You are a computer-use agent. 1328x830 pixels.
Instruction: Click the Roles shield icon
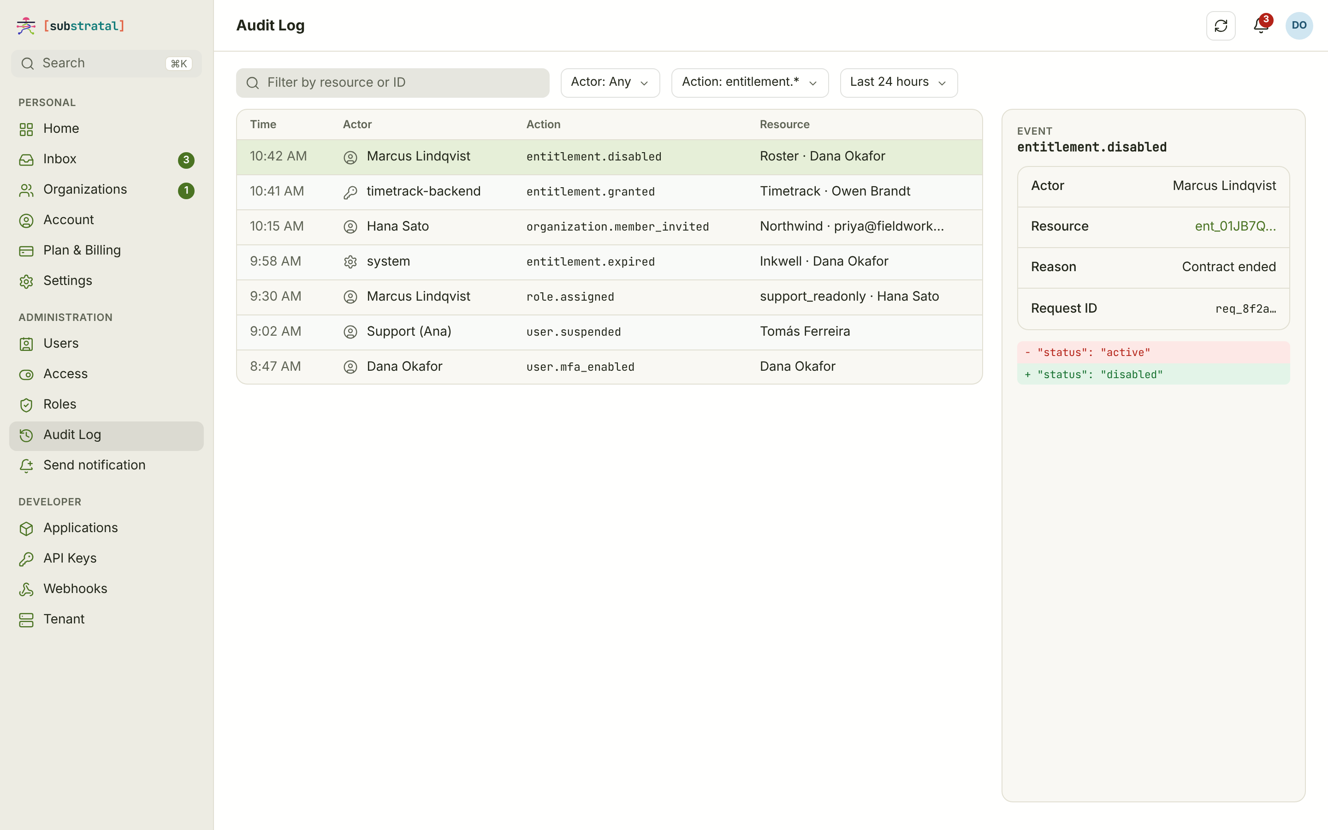(x=26, y=405)
